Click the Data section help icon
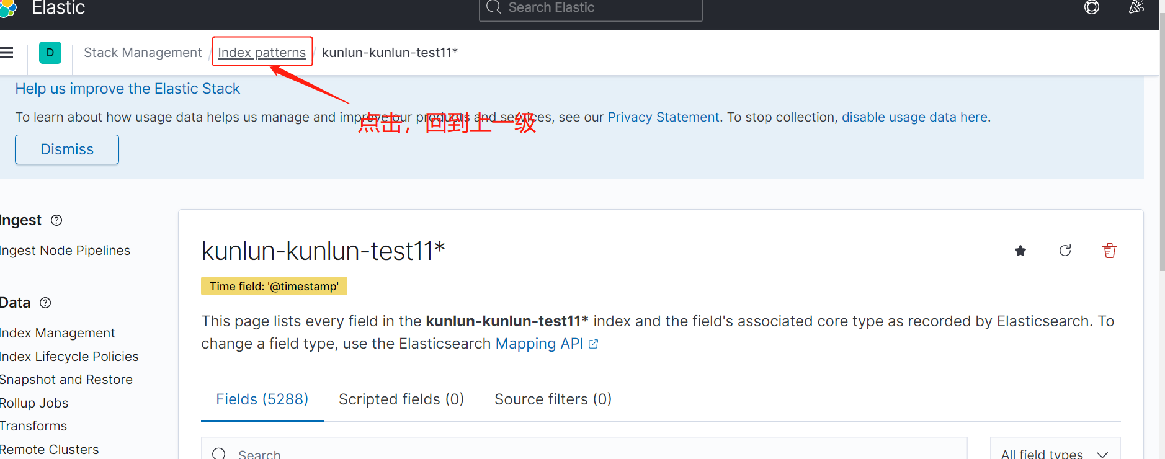This screenshot has height=459, width=1165. click(x=45, y=303)
